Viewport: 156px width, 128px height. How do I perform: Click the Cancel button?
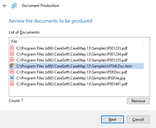coord(138,120)
